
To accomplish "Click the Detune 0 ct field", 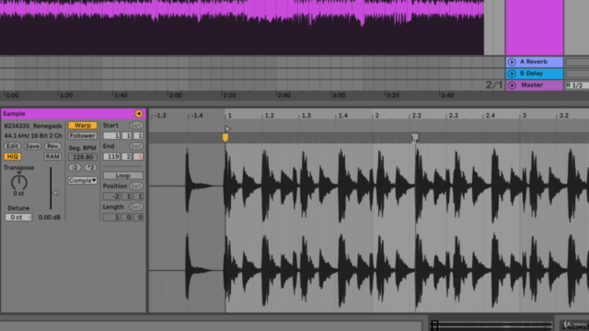I will [x=18, y=217].
